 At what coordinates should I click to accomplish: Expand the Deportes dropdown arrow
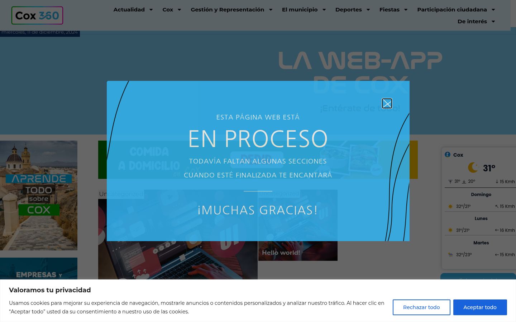point(368,10)
